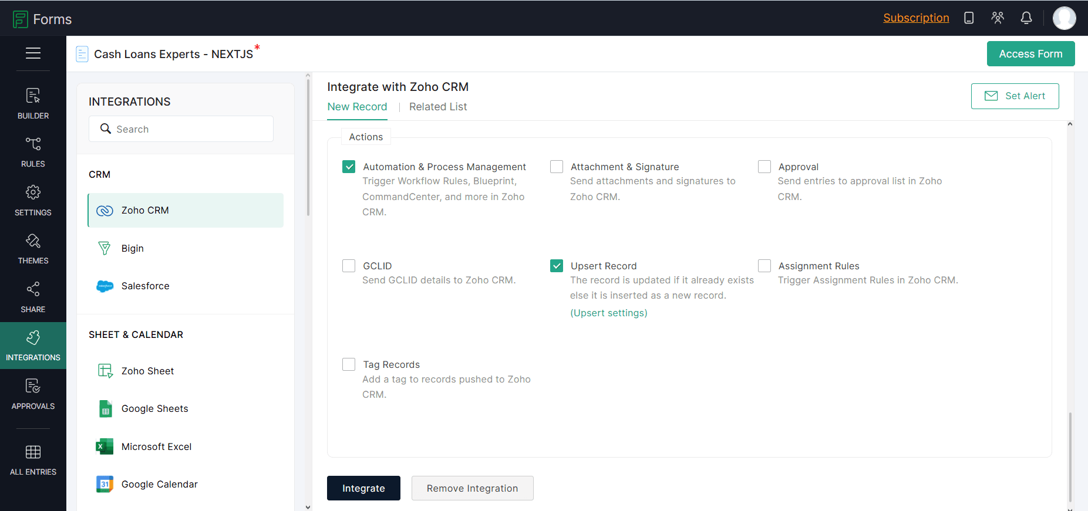Open Google Sheets integration
The height and width of the screenshot is (511, 1088).
click(186, 408)
